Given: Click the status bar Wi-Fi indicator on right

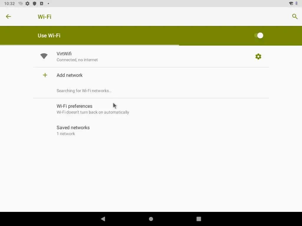Looking at the screenshot, I should pos(291,4).
